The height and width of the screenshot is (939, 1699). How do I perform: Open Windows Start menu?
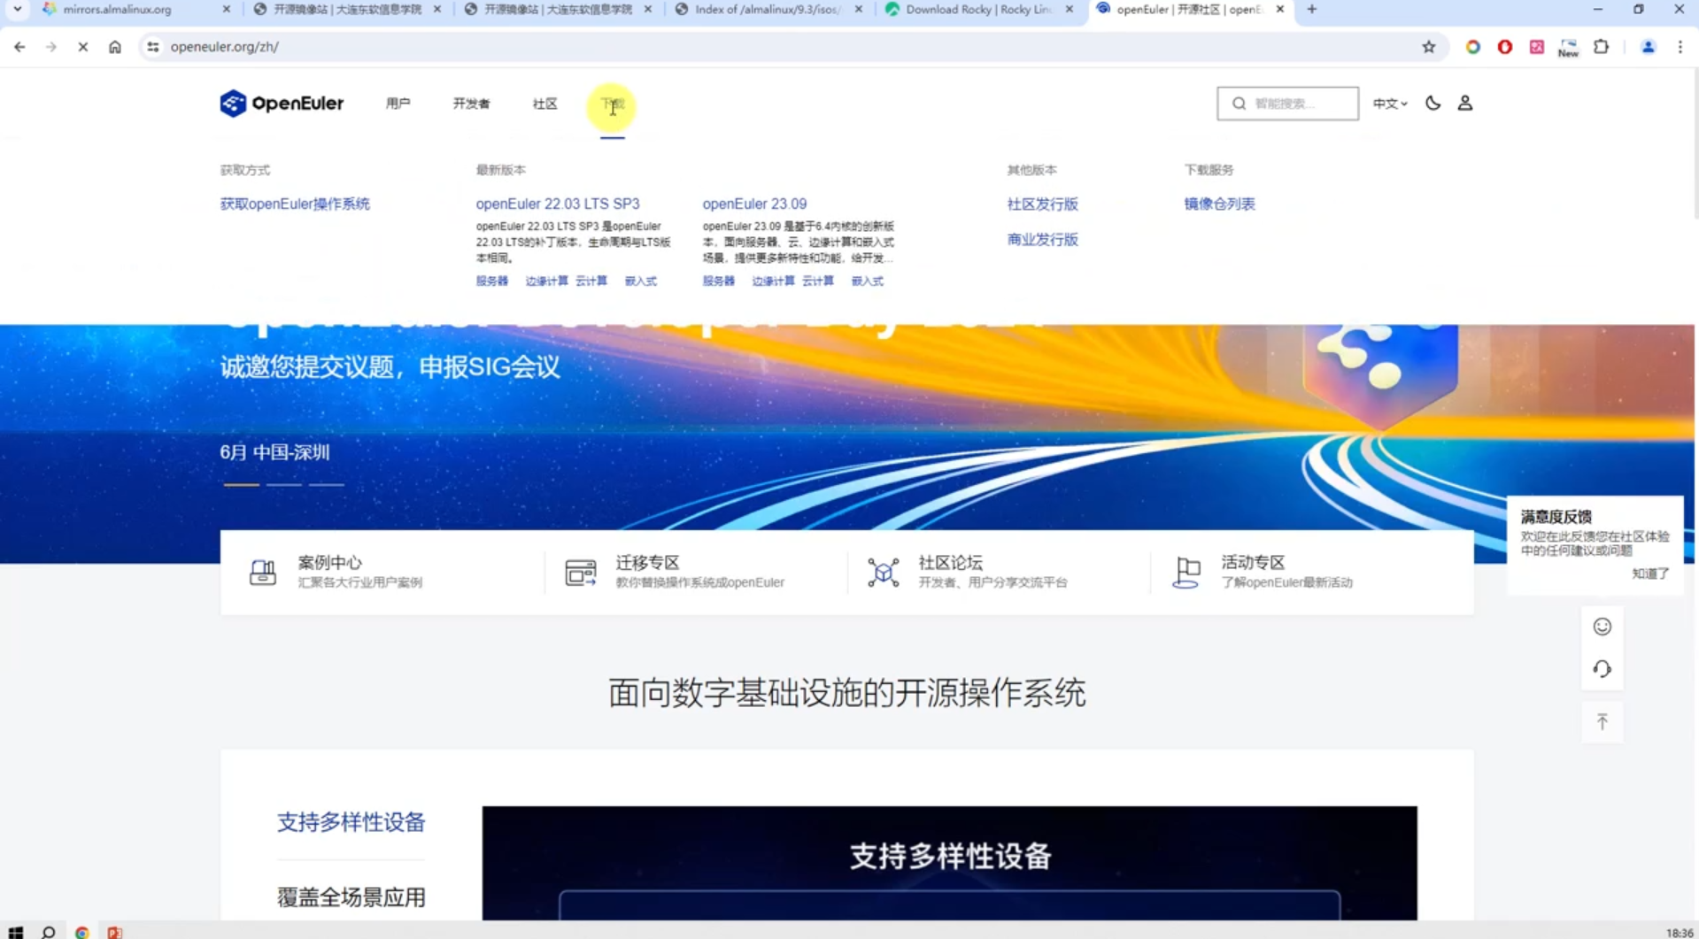coord(16,932)
